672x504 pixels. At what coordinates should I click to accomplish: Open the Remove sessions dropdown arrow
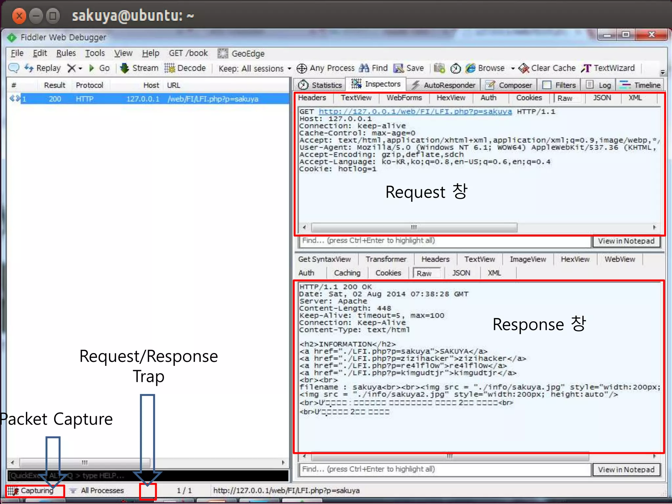click(80, 69)
